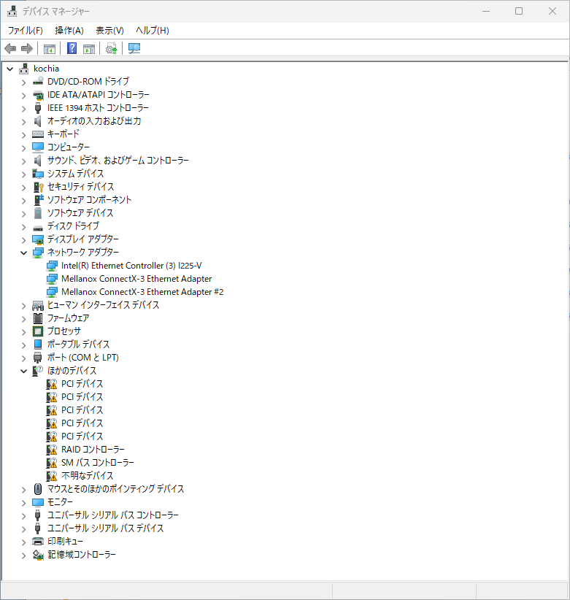The width and height of the screenshot is (570, 600).
Task: Click the ディスク ドライブ icon
Action: coord(38,227)
